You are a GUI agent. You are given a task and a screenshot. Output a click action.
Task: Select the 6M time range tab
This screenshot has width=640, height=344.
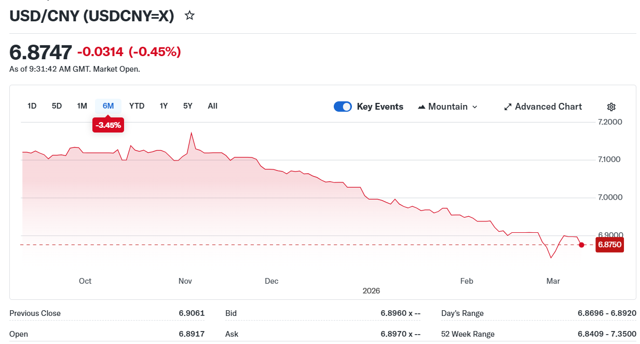pyautogui.click(x=108, y=106)
